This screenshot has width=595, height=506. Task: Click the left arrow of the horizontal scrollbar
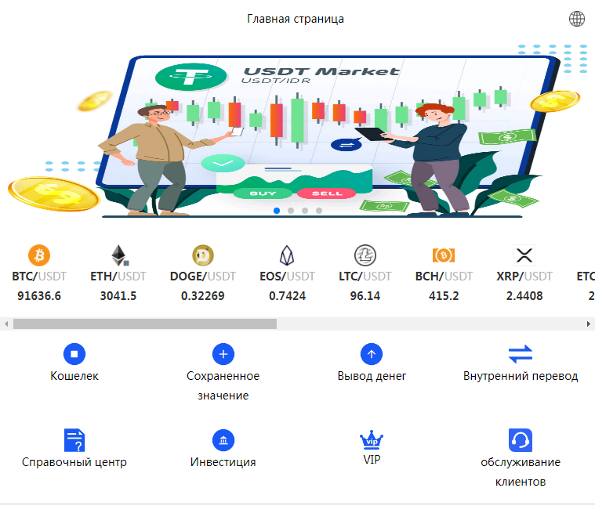point(6,323)
